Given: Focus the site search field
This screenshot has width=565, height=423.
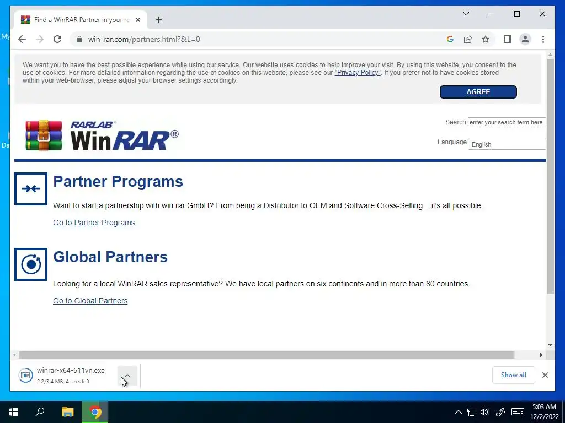Looking at the screenshot, I should click(x=507, y=122).
